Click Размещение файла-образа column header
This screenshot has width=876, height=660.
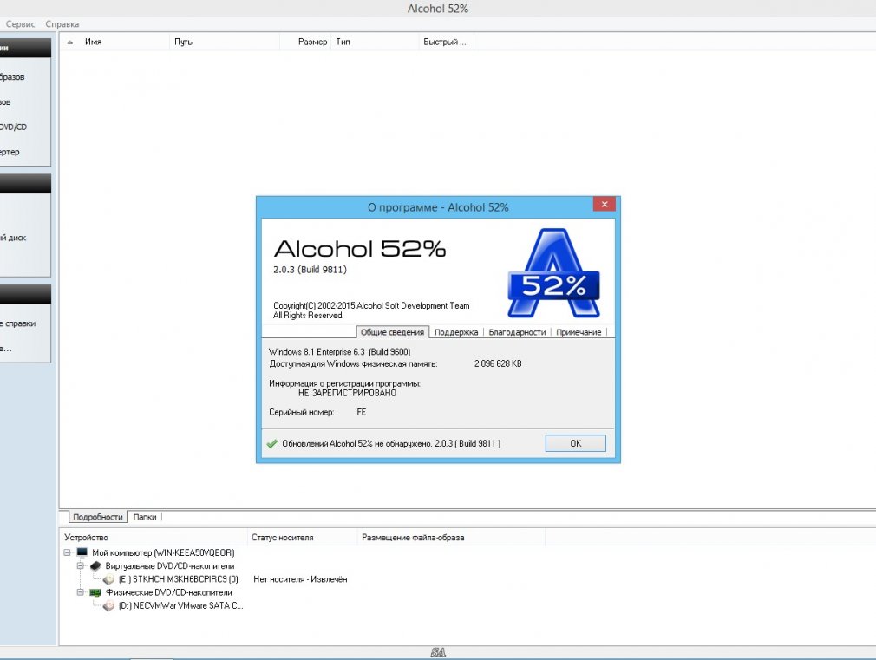(413, 537)
